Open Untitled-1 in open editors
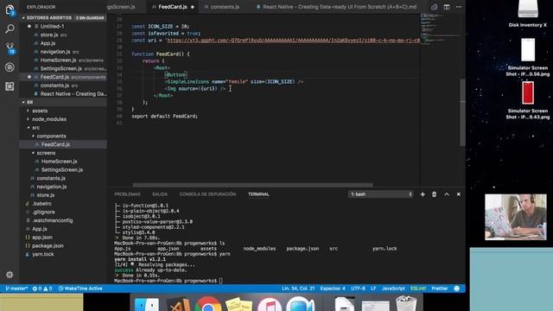This screenshot has height=311, width=553. pos(52,27)
